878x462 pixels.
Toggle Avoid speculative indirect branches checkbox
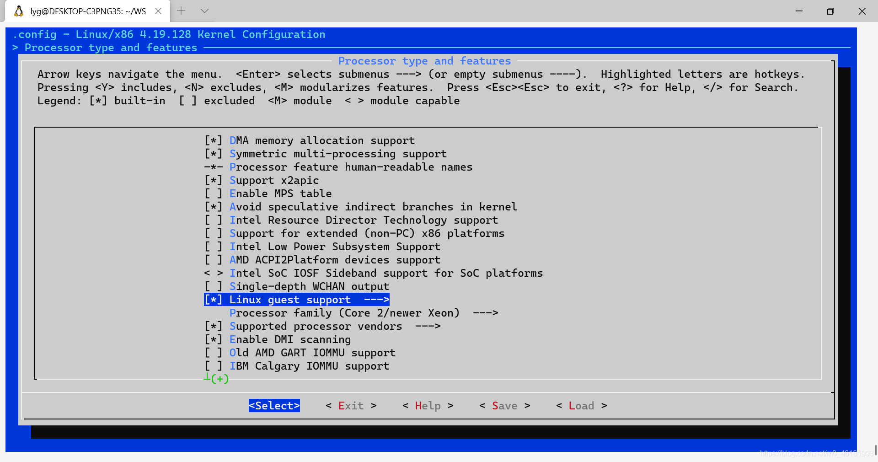213,207
